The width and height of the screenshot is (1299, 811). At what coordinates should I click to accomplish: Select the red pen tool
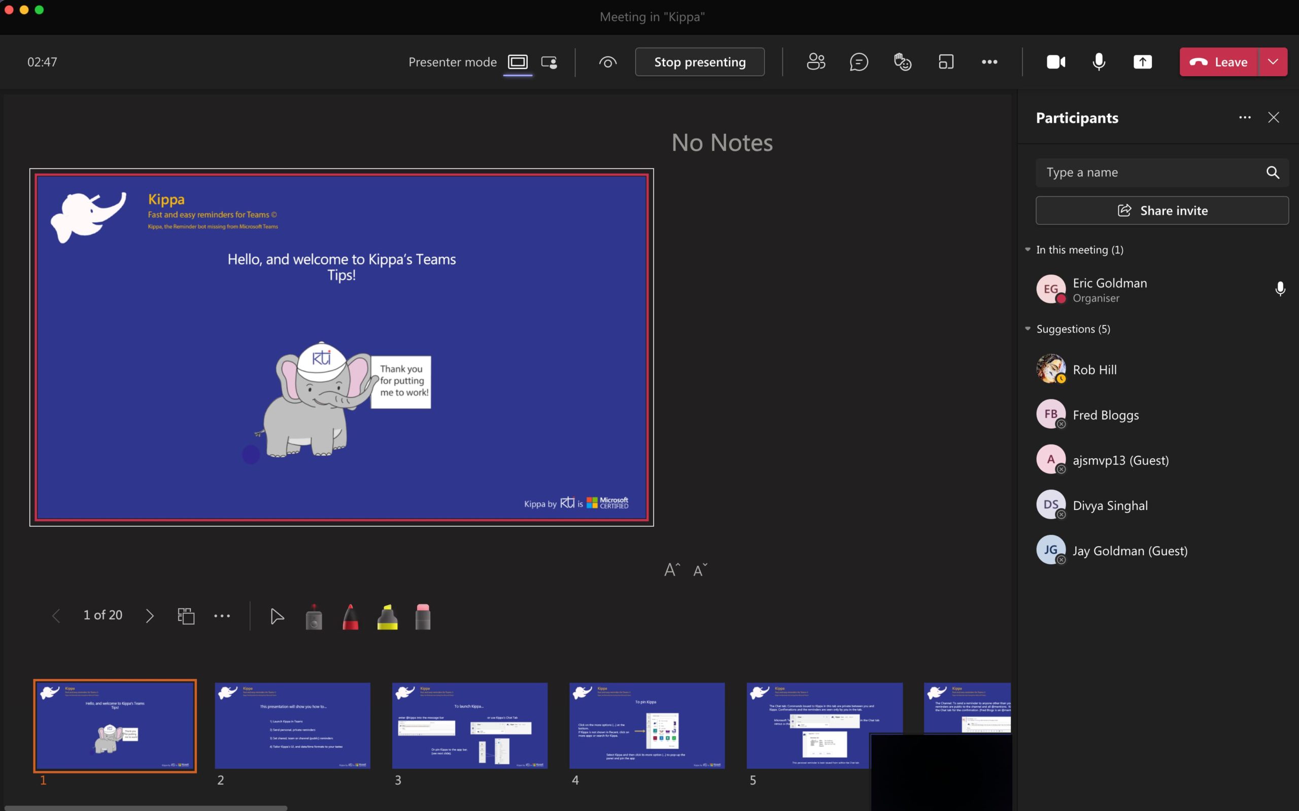[350, 617]
